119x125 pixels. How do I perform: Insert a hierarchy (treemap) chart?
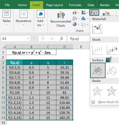(x=84, y=13)
